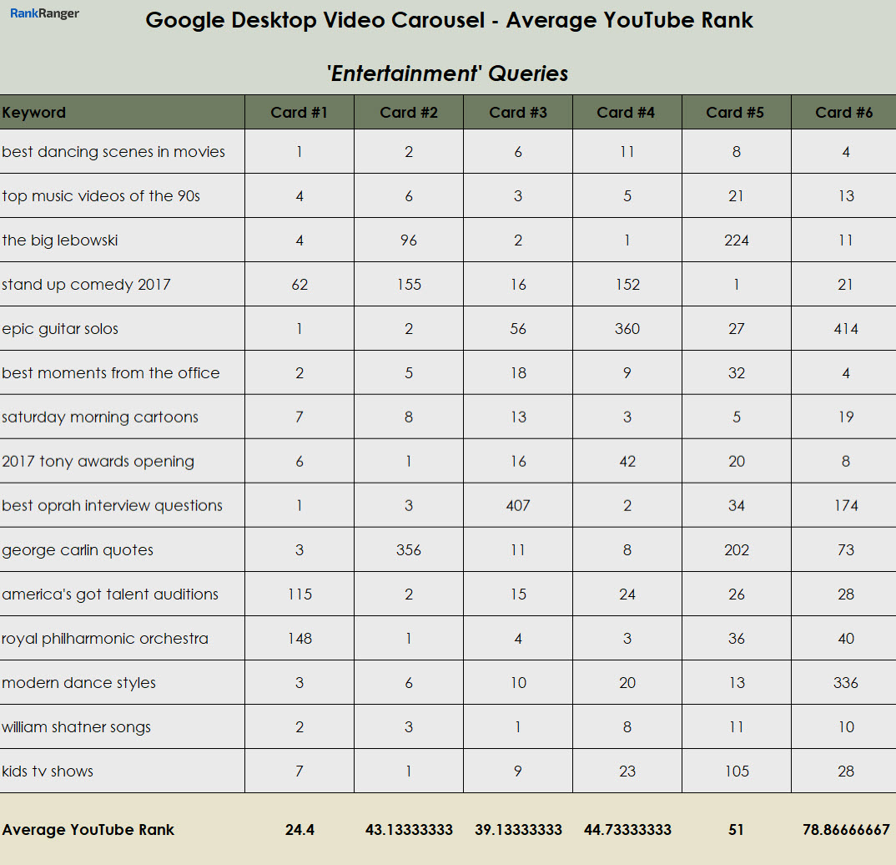Click the 224 value in the big lebowski row
Screen dimensions: 896x865
[x=736, y=240]
